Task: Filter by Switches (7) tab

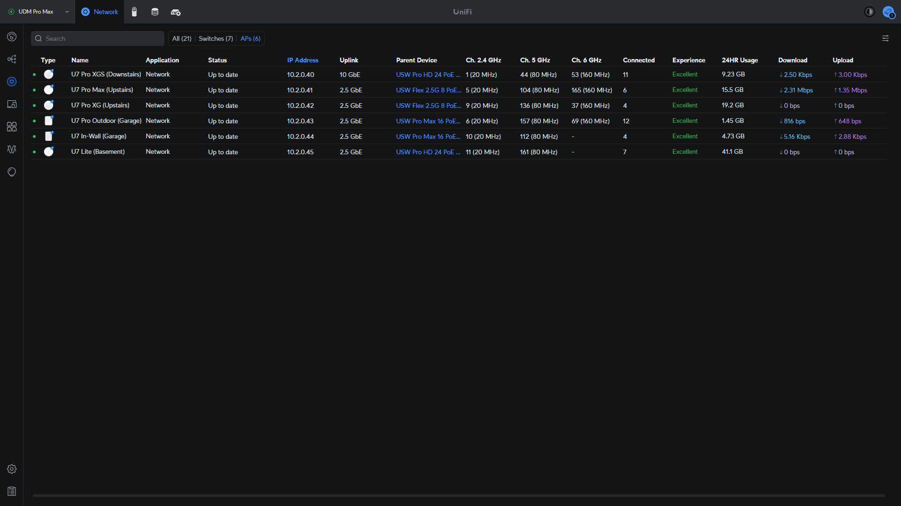Action: [x=216, y=38]
